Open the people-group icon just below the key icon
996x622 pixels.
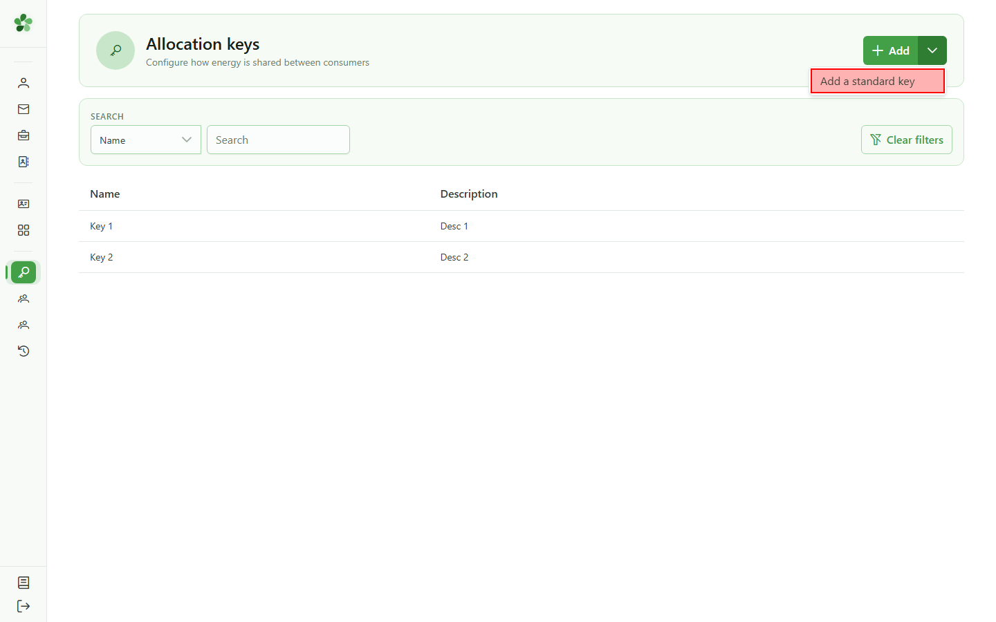click(24, 299)
